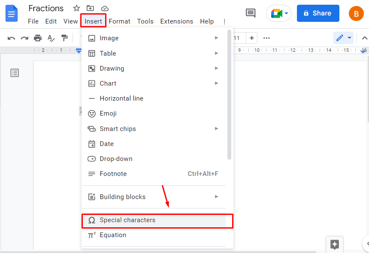Click the Insert menu scrollbar
The width and height of the screenshot is (369, 253).
click(x=229, y=95)
